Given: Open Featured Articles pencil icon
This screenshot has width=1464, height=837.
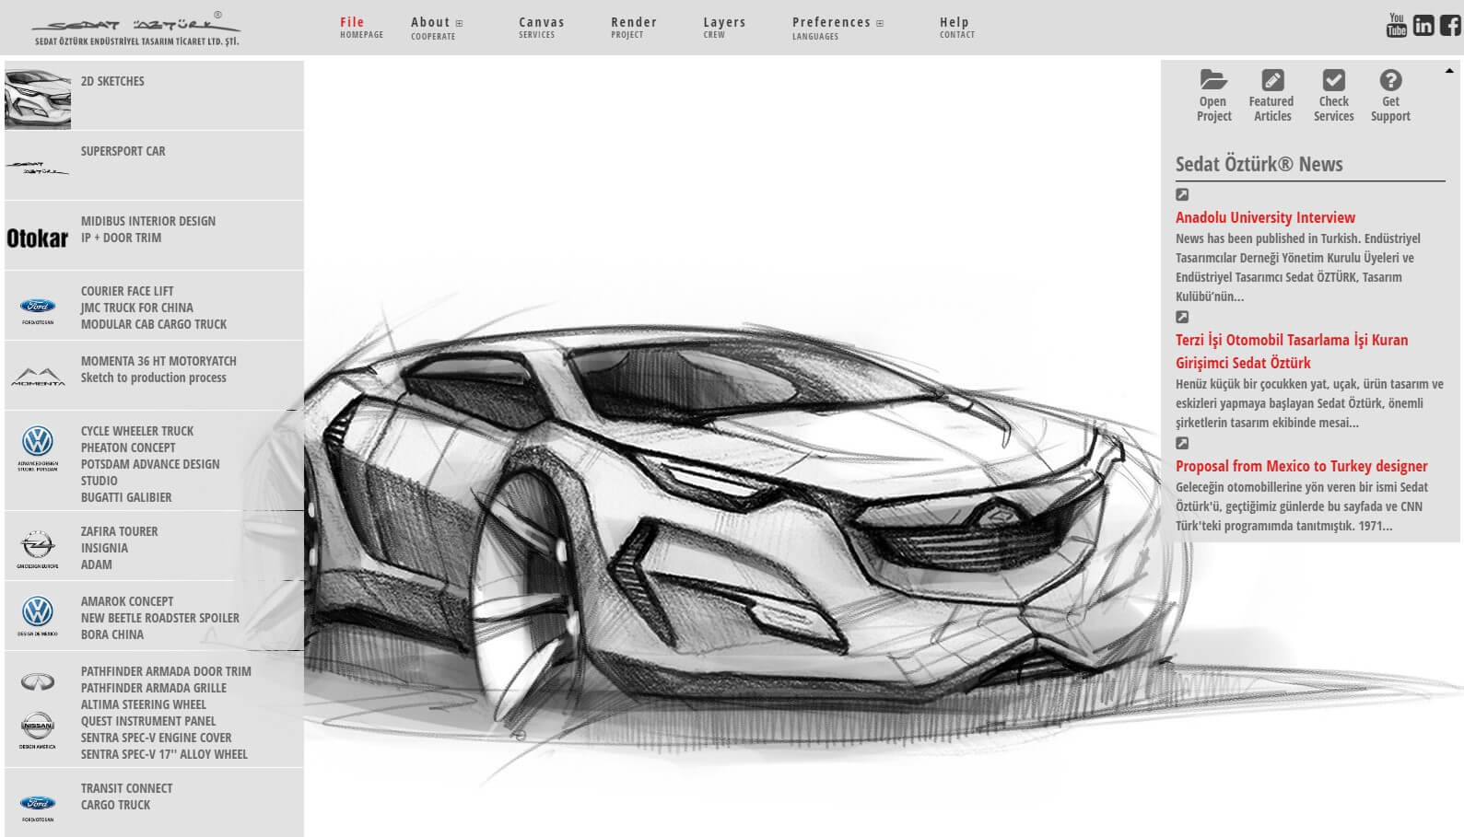Looking at the screenshot, I should pyautogui.click(x=1271, y=80).
